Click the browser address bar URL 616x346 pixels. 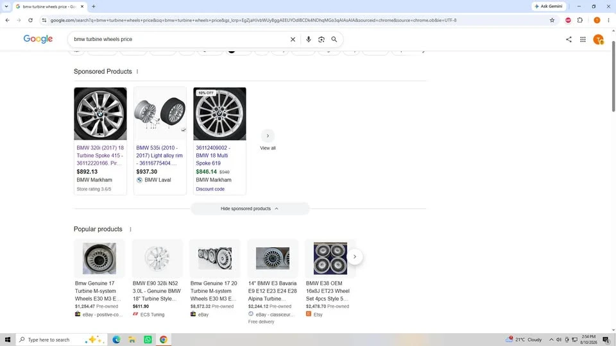point(253,20)
